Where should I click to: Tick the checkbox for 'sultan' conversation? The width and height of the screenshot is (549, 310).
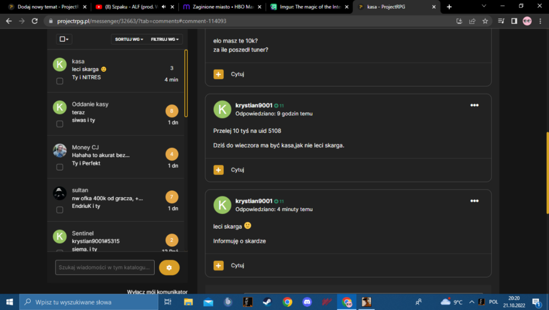coord(60,210)
